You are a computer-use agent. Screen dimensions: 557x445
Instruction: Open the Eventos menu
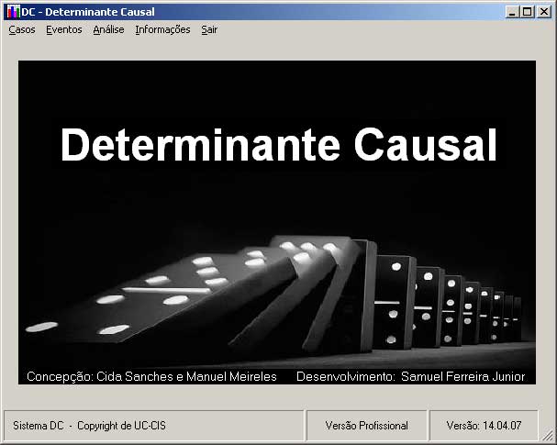coord(63,29)
